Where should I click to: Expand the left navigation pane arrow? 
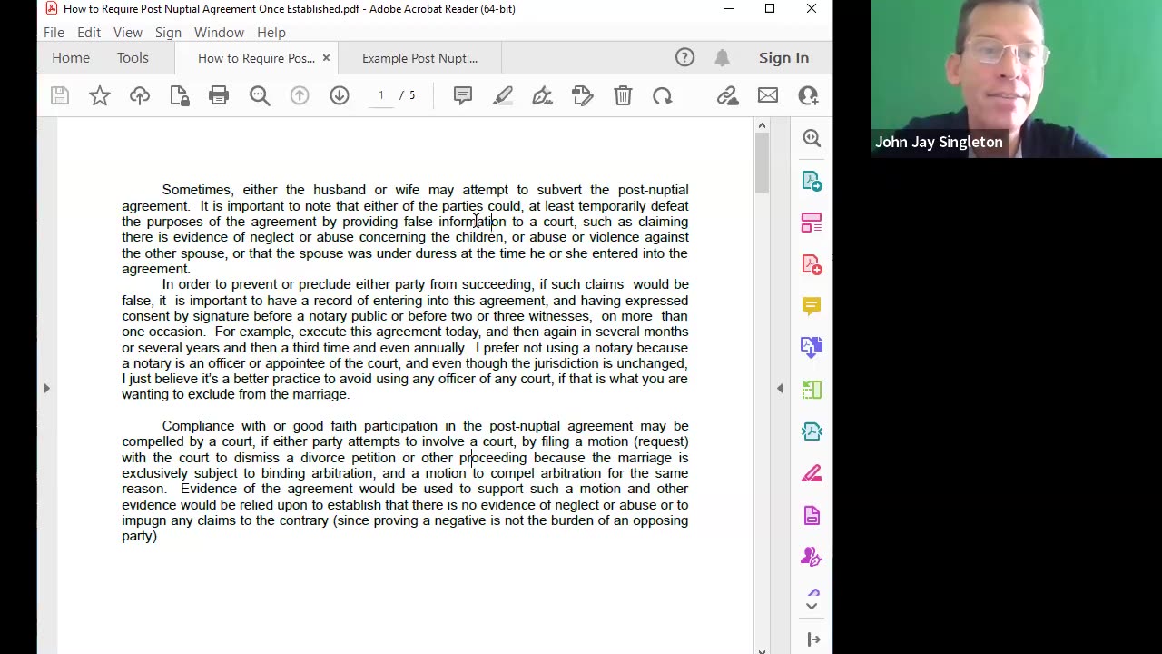click(x=46, y=388)
